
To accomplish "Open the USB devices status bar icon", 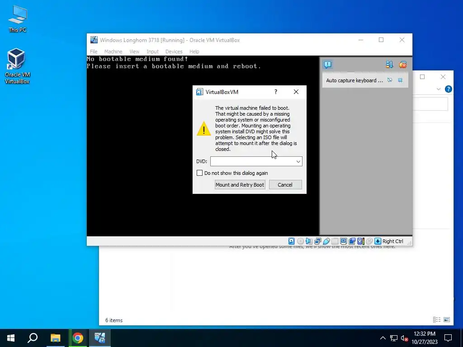I will point(326,241).
